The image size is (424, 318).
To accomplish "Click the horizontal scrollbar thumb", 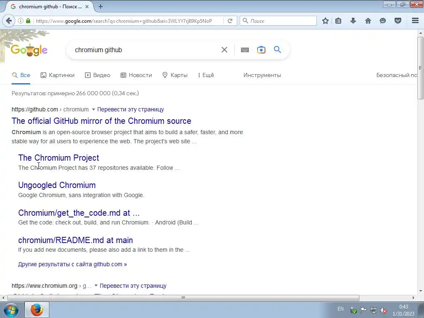I will click(x=183, y=298).
